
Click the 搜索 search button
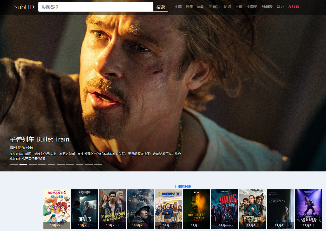click(161, 7)
